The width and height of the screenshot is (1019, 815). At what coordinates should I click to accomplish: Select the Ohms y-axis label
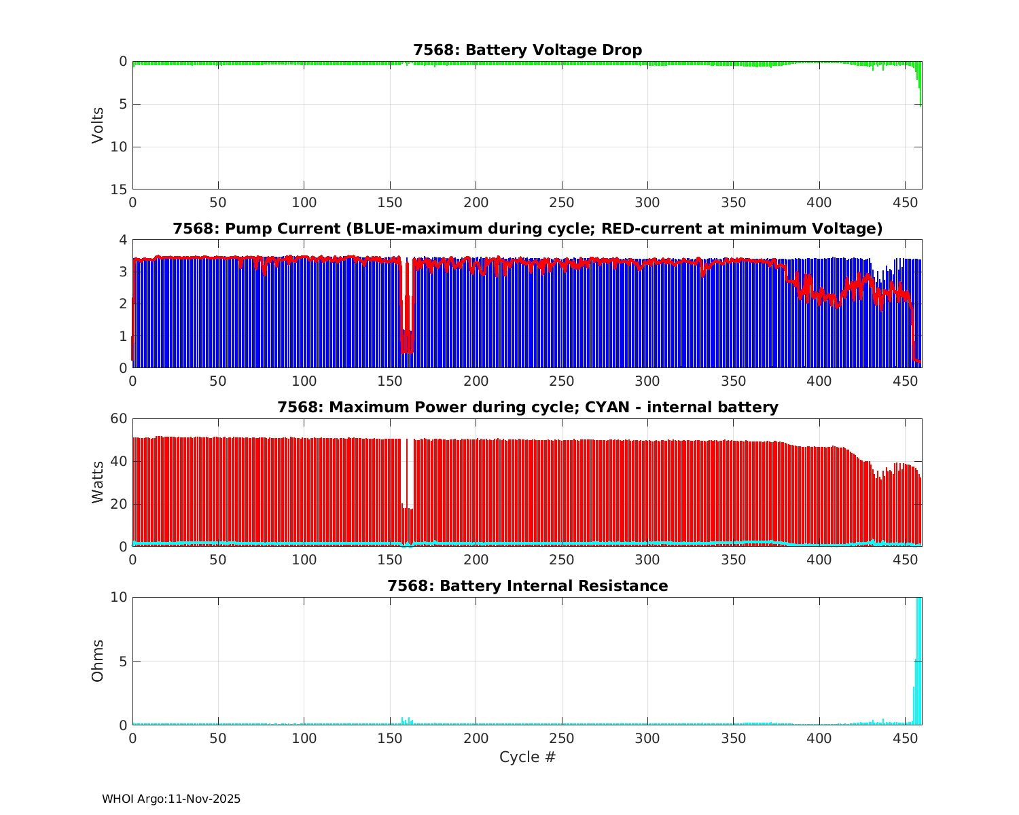(x=98, y=661)
